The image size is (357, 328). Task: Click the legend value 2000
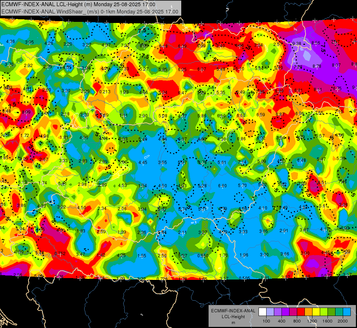[x=343, y=321]
